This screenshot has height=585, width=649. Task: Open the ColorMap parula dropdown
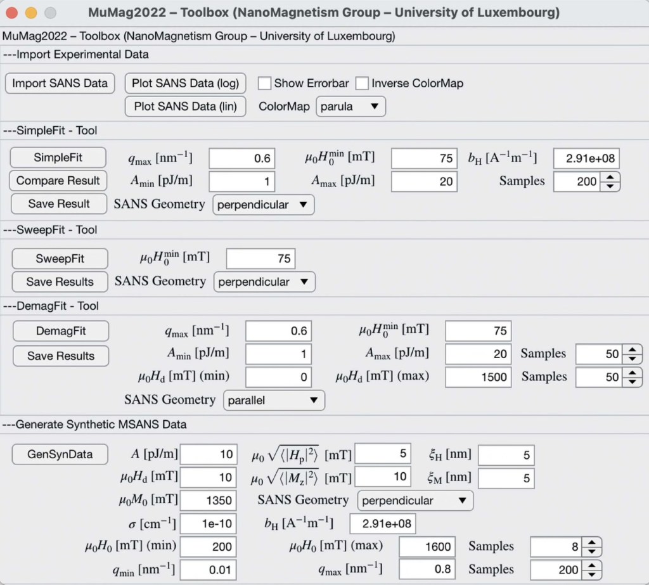click(350, 106)
